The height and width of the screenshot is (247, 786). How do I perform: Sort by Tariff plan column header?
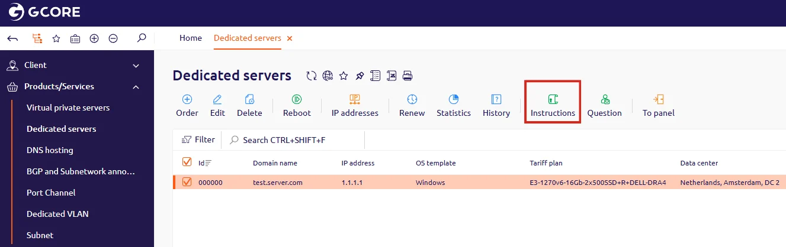[x=546, y=163]
